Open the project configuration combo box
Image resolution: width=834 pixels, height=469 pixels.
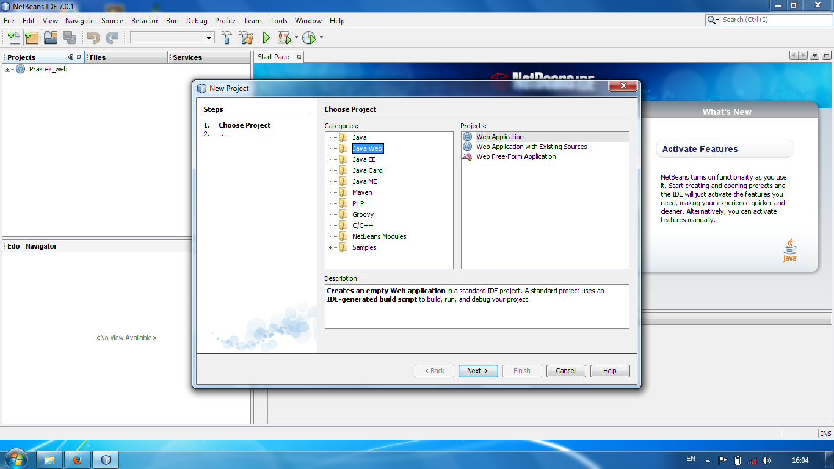172,38
